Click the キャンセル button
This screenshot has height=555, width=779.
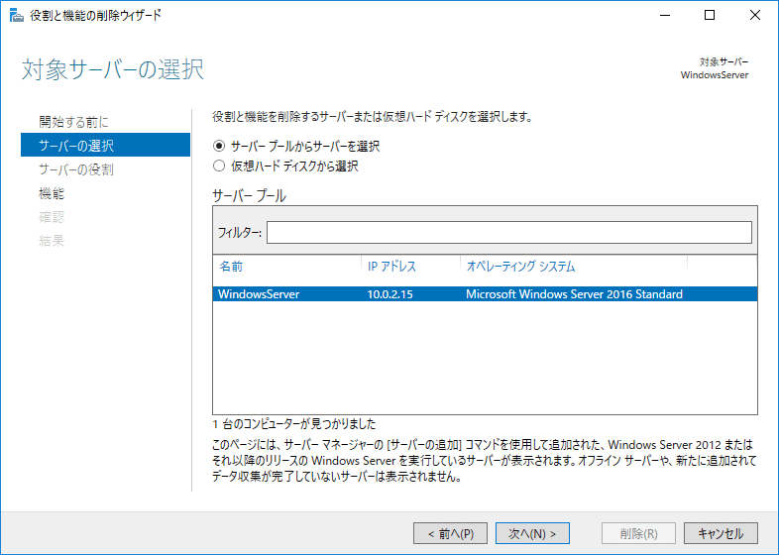721,533
